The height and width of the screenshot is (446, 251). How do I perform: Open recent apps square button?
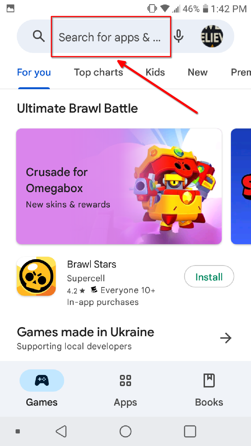pos(190,432)
